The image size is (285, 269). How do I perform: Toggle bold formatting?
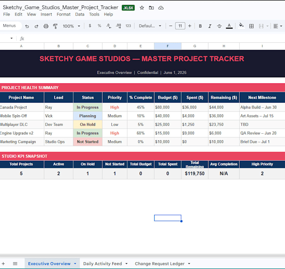point(200,26)
